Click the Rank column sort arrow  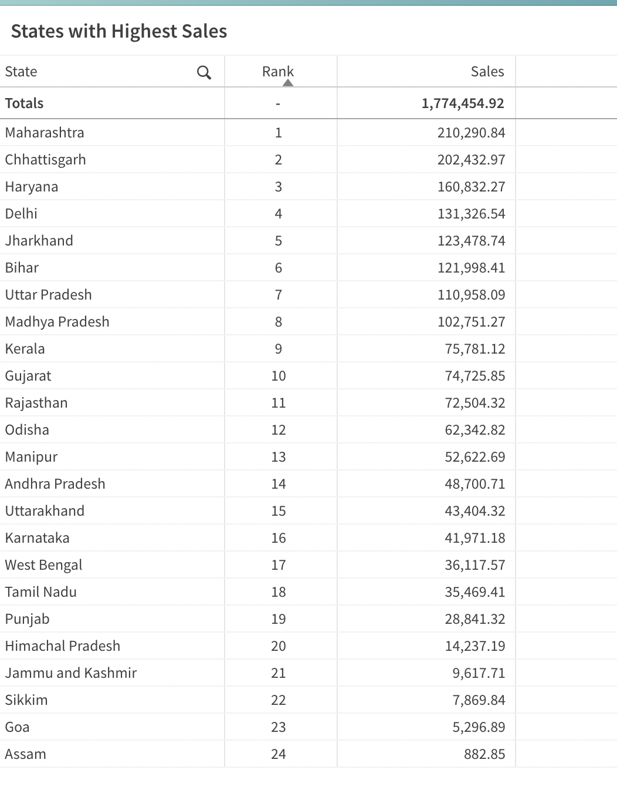288,82
